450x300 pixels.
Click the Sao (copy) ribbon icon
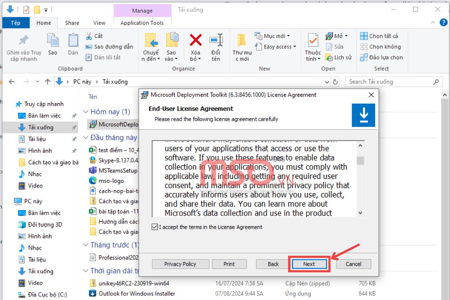[53, 40]
